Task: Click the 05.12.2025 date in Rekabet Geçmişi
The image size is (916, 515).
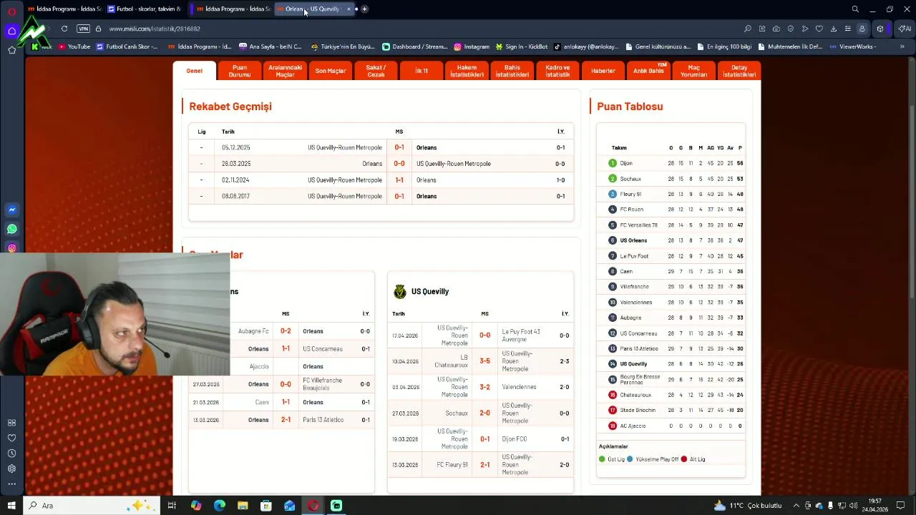Action: [x=235, y=147]
